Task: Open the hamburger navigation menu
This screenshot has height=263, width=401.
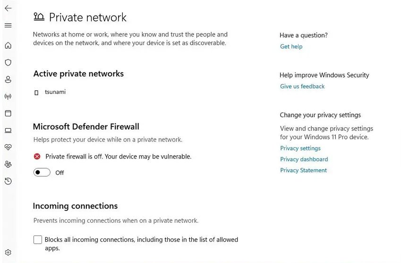Action: coord(8,26)
